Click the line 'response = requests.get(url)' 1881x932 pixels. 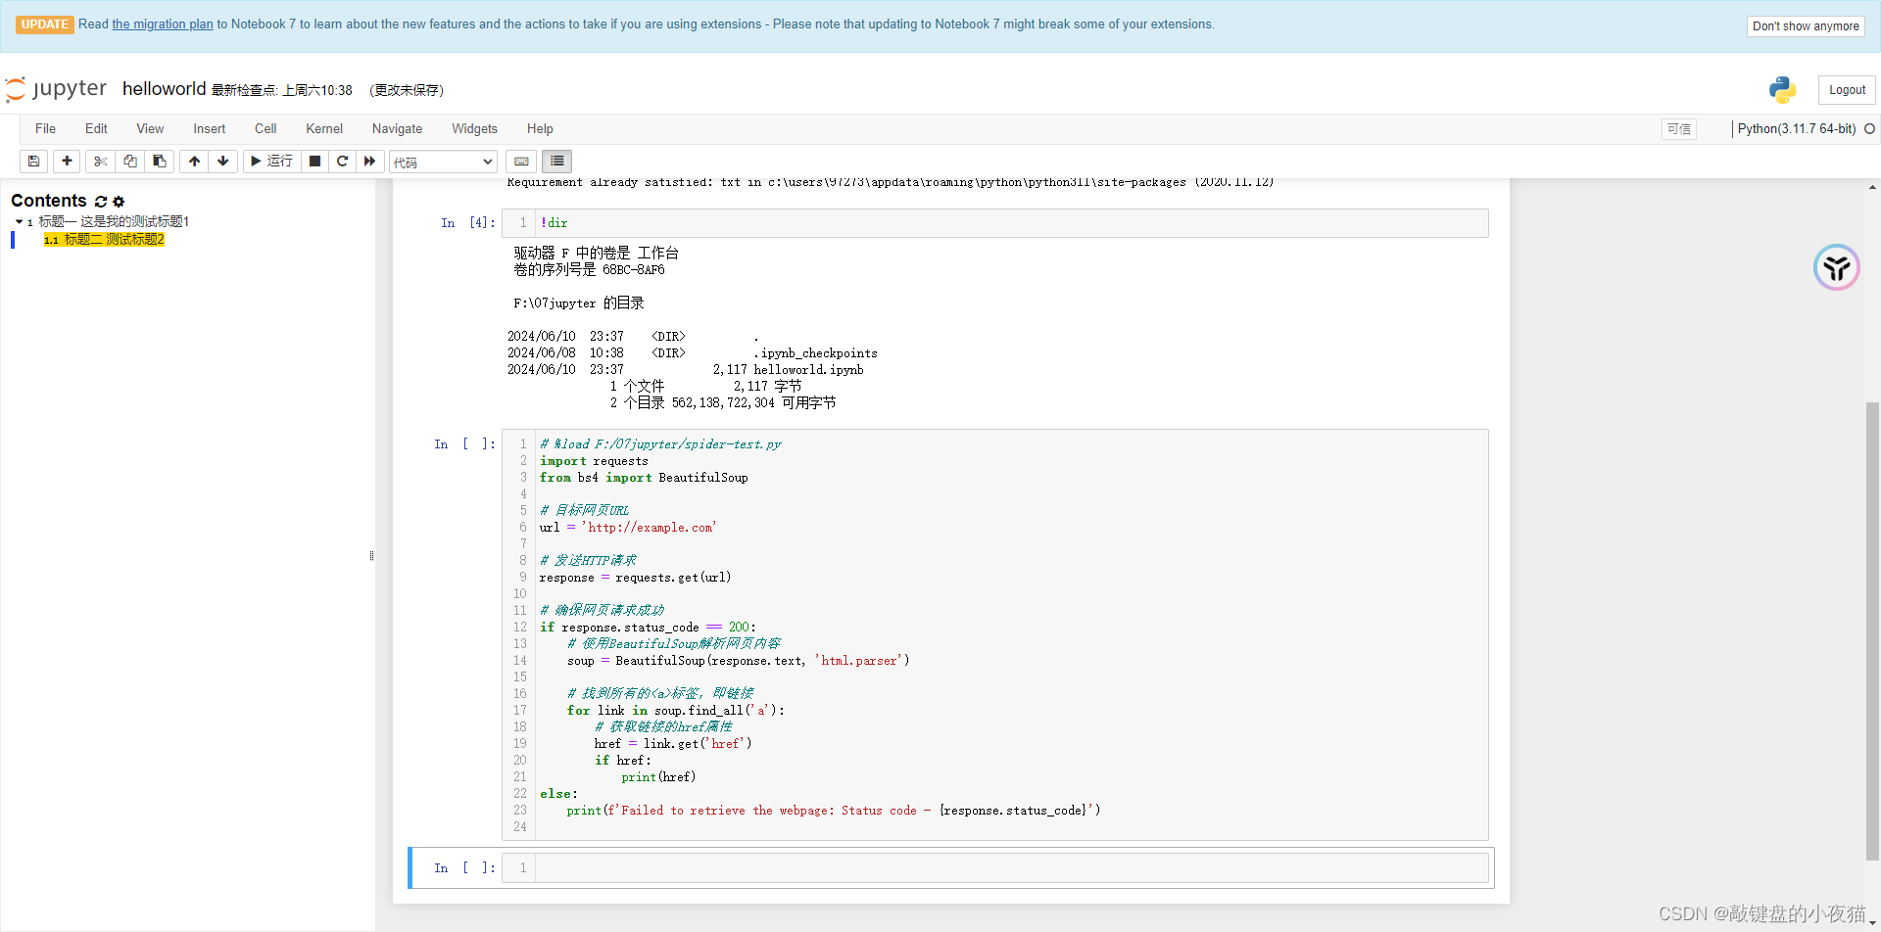pyautogui.click(x=635, y=578)
